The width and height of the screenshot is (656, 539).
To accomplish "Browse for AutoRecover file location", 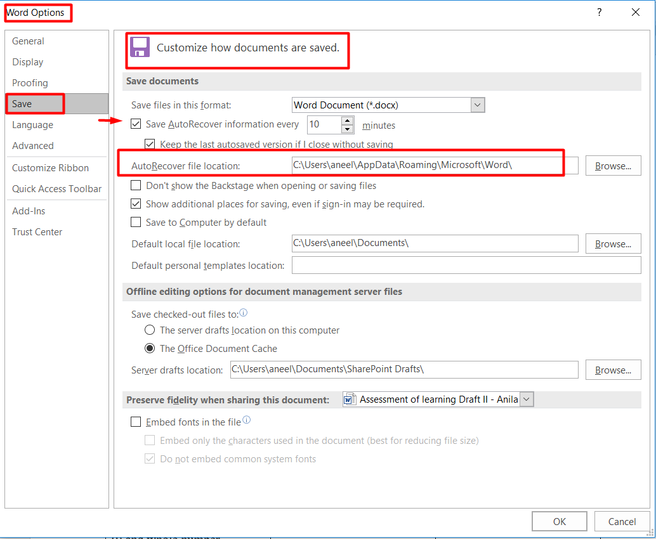I will (613, 166).
